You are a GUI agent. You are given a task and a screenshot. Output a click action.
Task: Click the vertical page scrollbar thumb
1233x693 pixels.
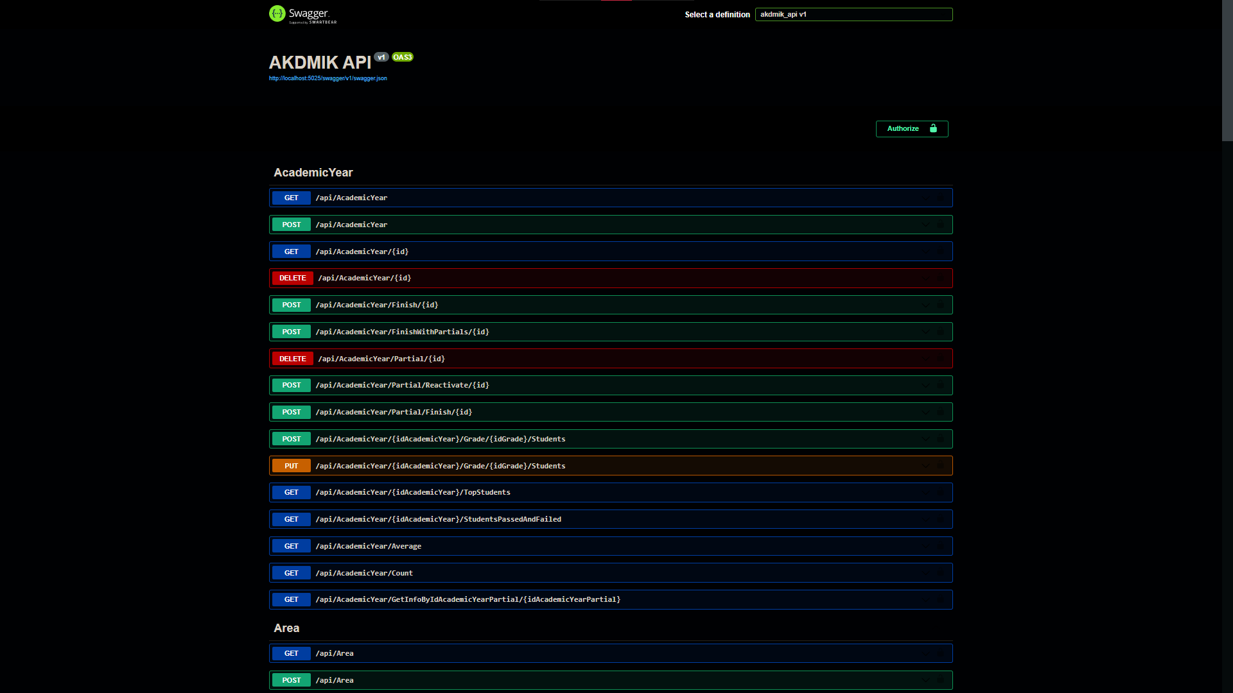coord(1227,71)
